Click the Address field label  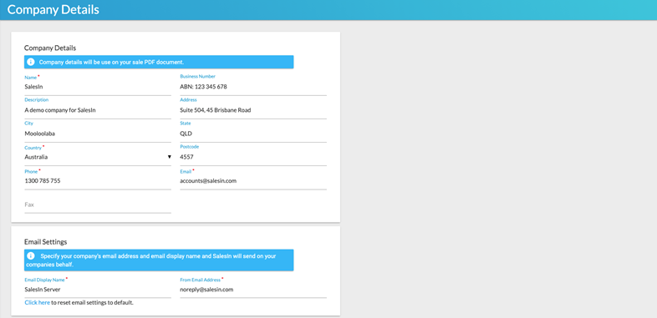click(189, 100)
